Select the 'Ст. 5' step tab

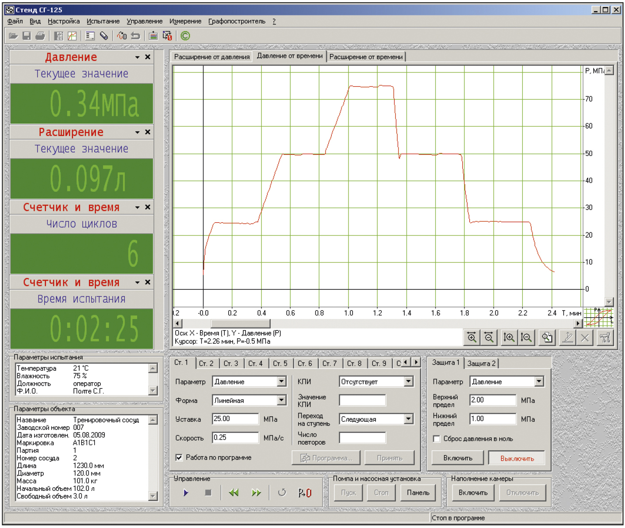pos(280,364)
